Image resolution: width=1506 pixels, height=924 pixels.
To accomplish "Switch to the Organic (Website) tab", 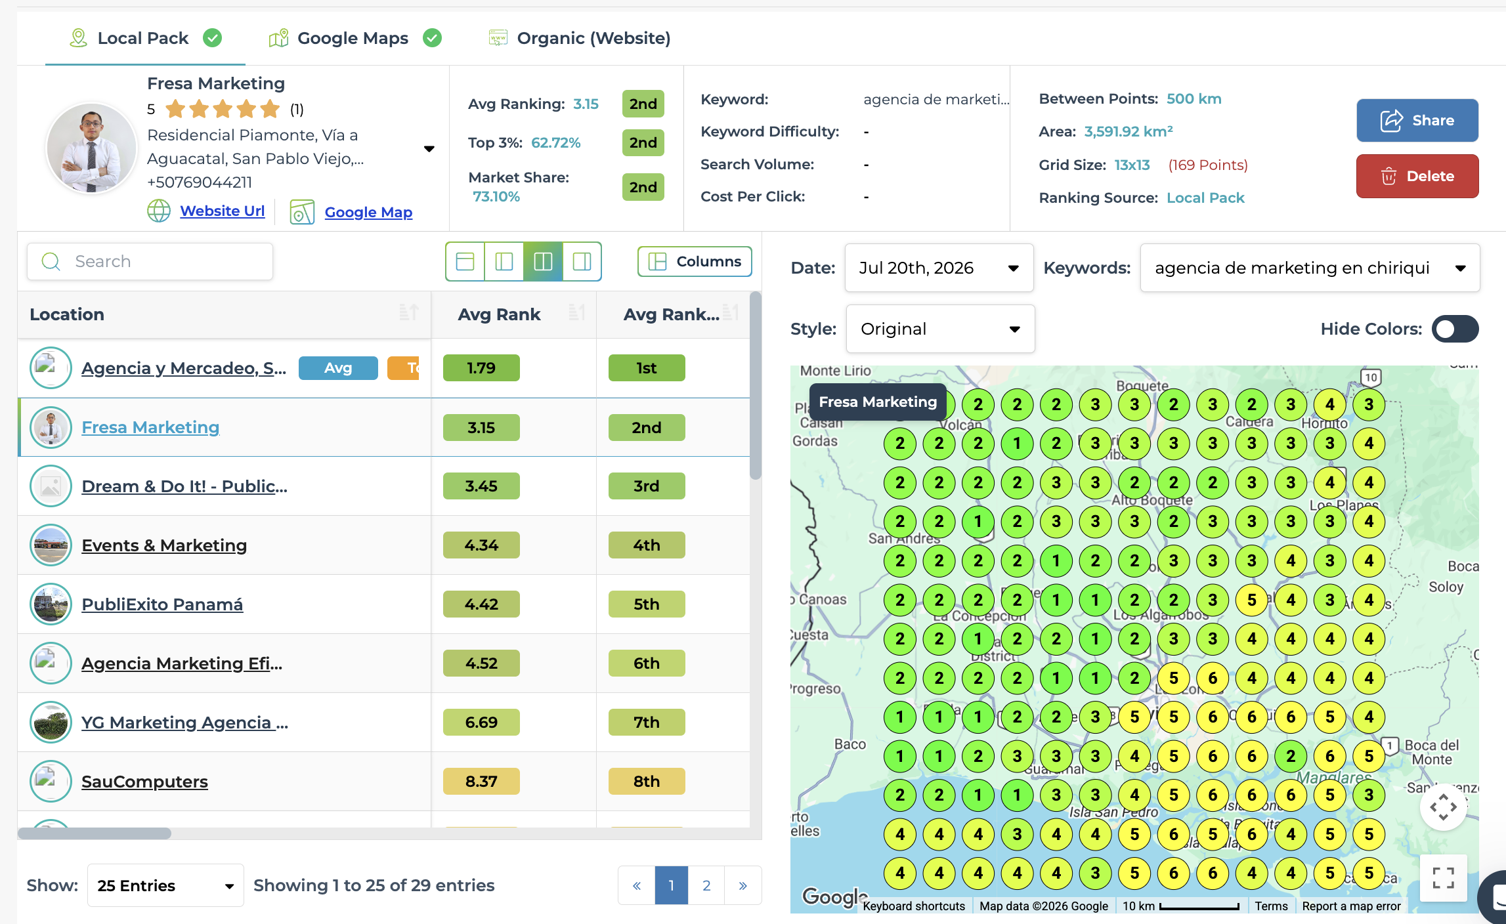I will [x=580, y=38].
